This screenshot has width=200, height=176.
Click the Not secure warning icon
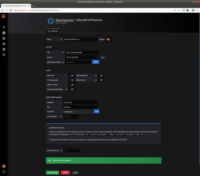pyautogui.click(x=16, y=10)
